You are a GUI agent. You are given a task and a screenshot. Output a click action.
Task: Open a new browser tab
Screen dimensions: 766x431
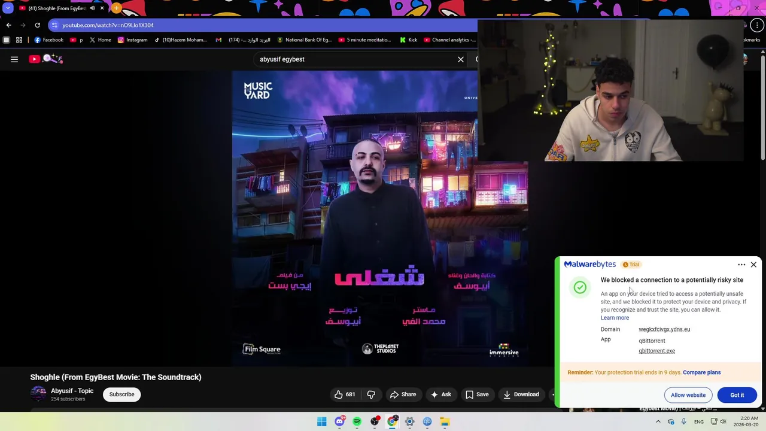tap(116, 8)
